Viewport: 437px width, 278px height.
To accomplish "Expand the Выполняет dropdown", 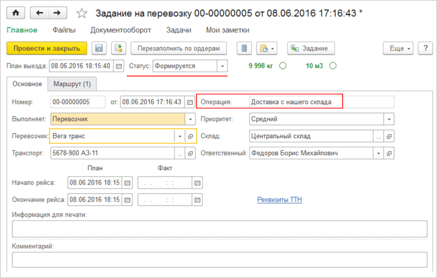I will 190,119.
